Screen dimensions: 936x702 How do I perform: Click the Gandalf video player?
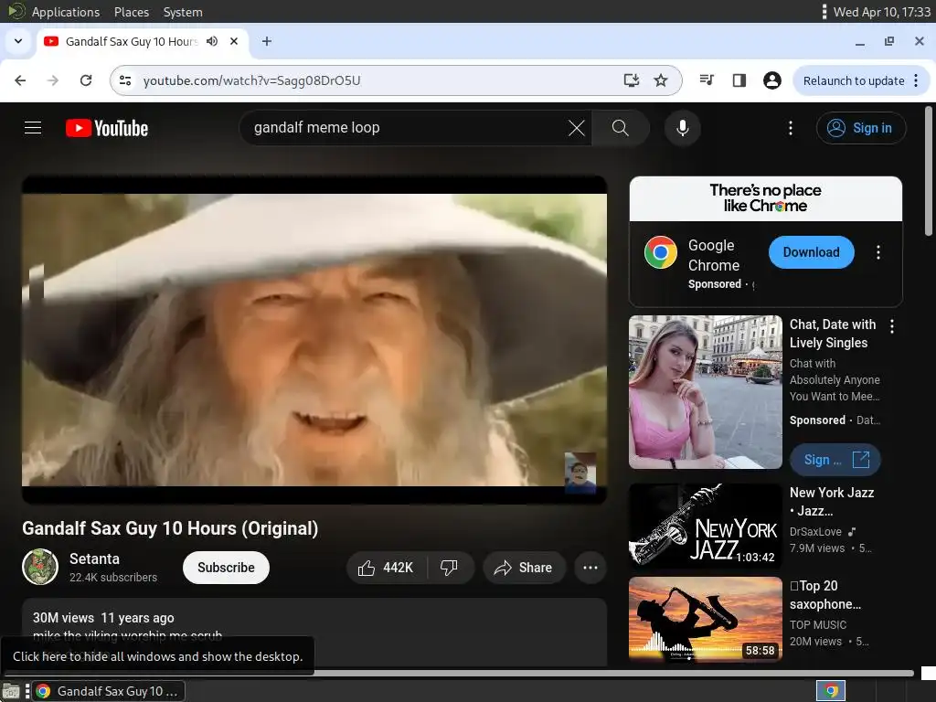tap(314, 340)
